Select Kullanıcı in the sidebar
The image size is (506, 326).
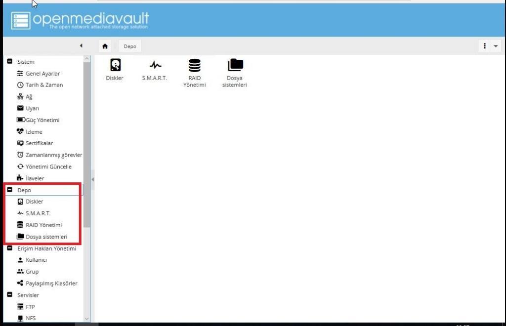(x=32, y=260)
